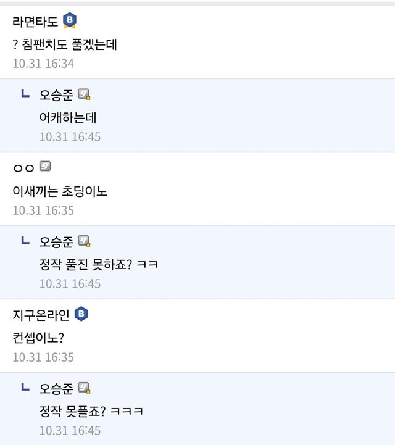
Task: Click the badge icon beside 라면타도
Action: point(70,21)
